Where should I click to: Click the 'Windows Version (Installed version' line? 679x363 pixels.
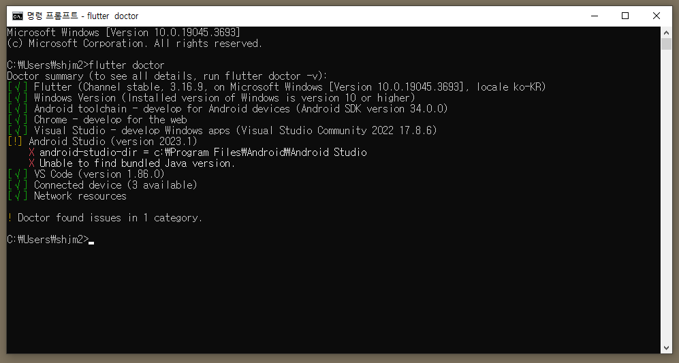pos(224,97)
